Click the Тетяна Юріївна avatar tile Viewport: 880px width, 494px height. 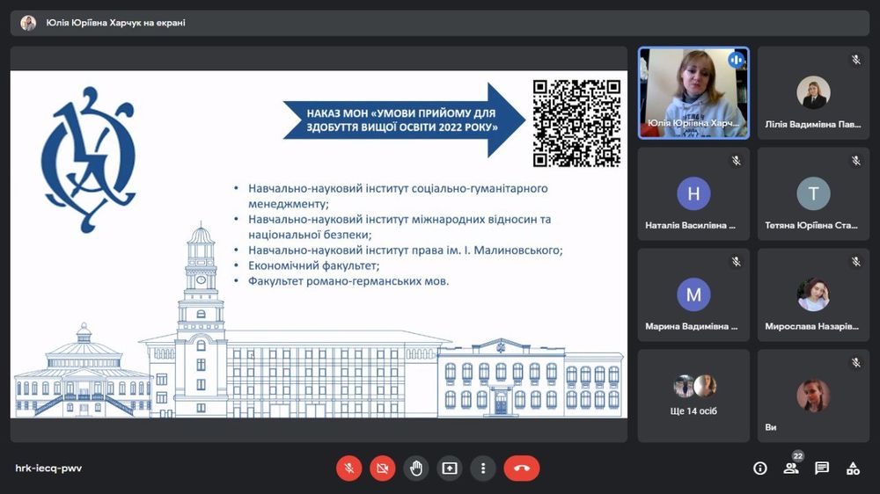pyautogui.click(x=813, y=193)
